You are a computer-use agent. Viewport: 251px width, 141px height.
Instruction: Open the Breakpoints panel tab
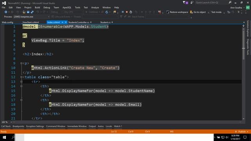tap(18, 126)
